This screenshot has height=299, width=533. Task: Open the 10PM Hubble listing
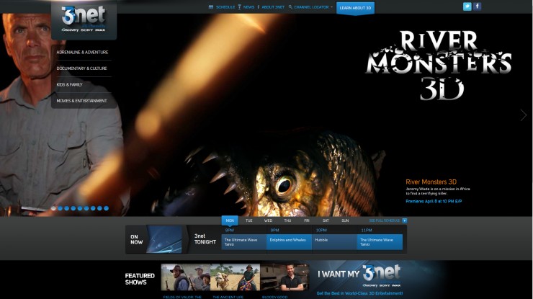tap(334, 242)
